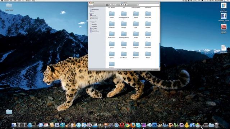Image resolution: width=230 pixels, height=129 pixels.
Task: Select the Spotlight folder icon
Action: [x=136, y=44]
